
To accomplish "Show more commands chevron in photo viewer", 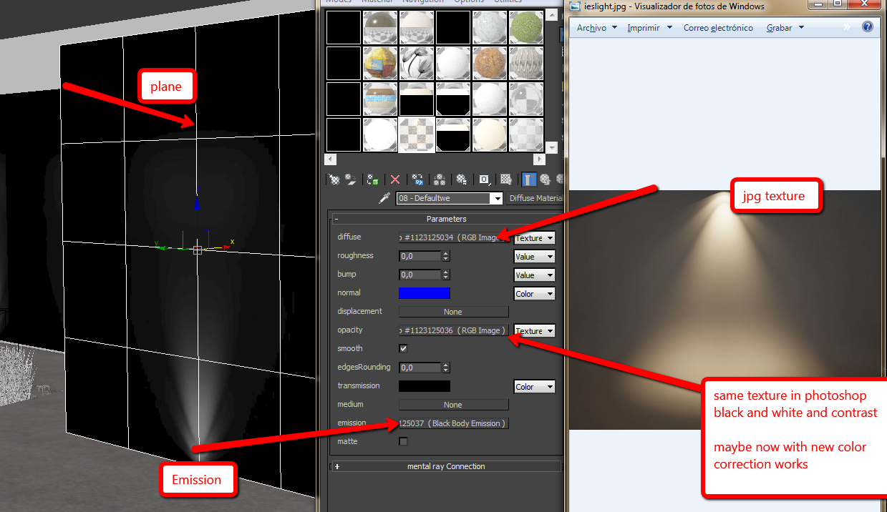I will pos(848,27).
